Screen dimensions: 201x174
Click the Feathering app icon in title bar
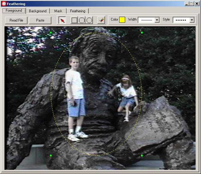point(4,4)
